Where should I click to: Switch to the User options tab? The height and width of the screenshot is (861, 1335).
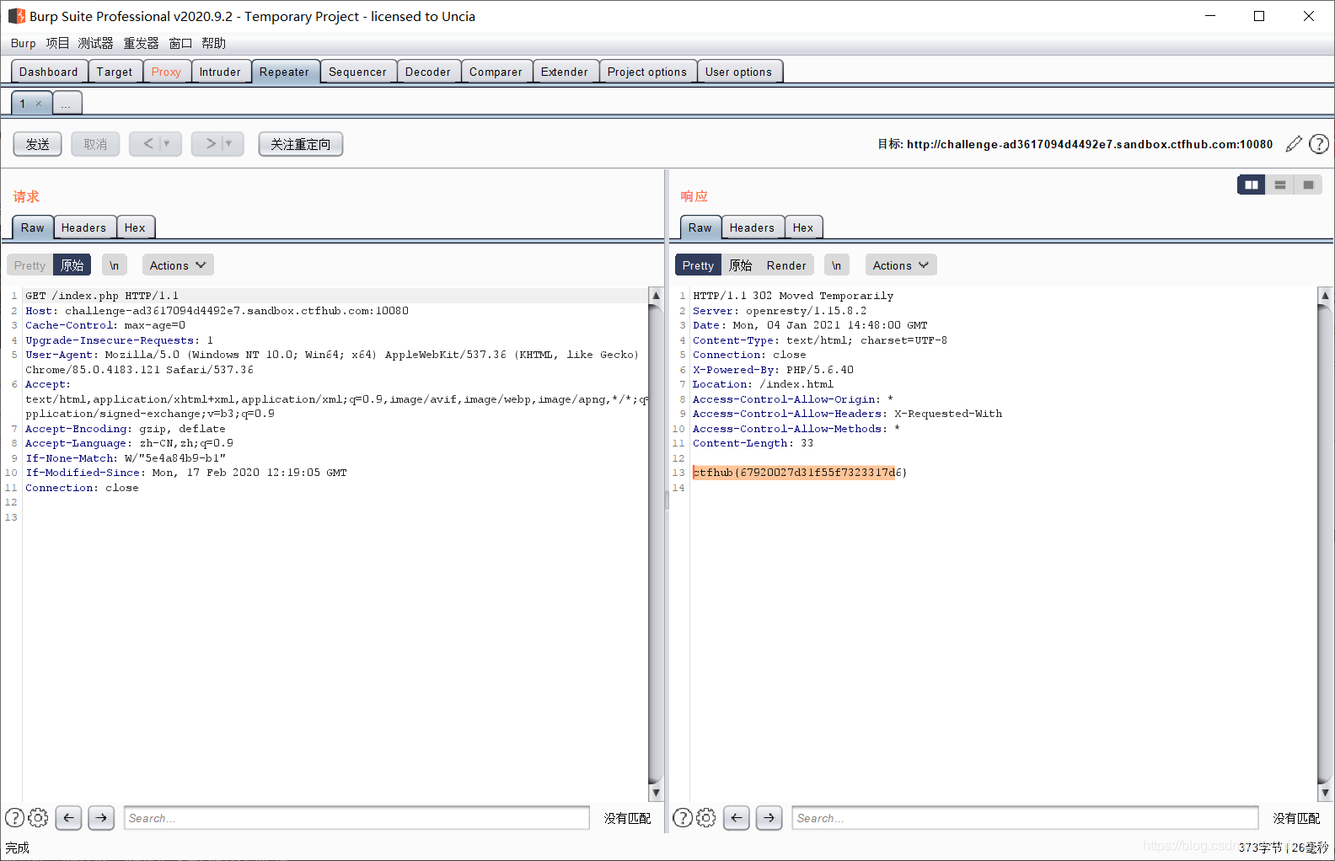click(738, 72)
